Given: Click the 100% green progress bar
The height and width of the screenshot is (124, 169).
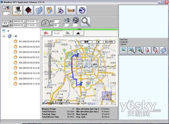Looking at the screenshot, I should (x=79, y=29).
